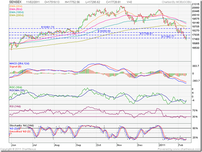This screenshot has height=152, width=202.
Task: Click the support level label $17799.91
Action: (x=146, y=34)
